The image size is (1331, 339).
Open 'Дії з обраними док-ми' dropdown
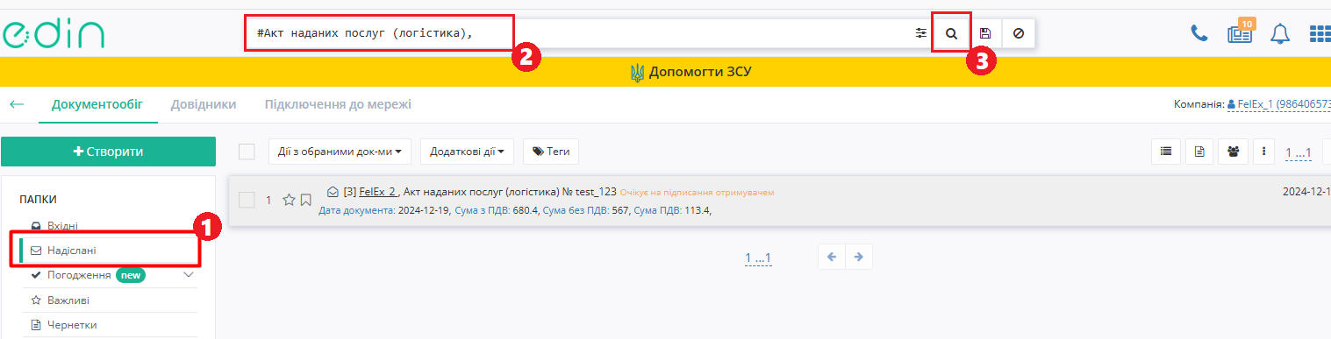[x=340, y=152]
